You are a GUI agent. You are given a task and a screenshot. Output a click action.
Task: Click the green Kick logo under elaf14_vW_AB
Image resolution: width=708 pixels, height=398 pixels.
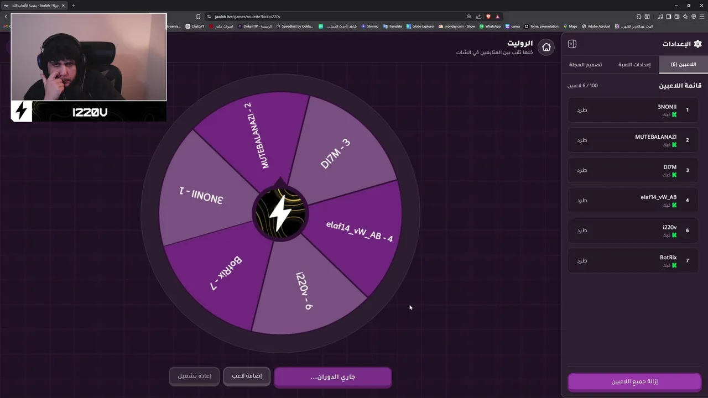coord(674,205)
